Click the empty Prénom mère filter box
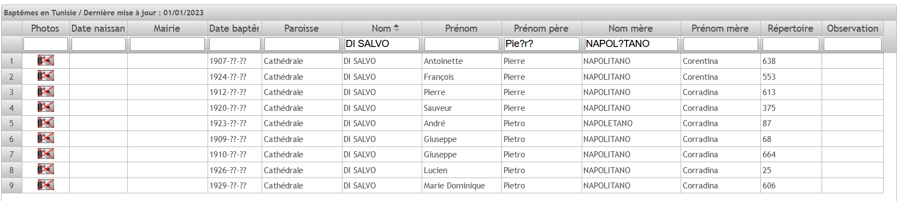898x201 pixels. click(x=720, y=44)
